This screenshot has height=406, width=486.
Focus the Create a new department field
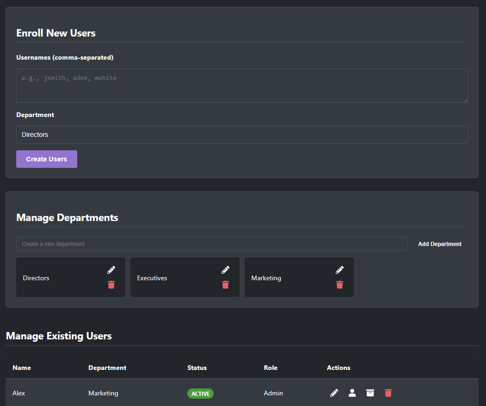click(x=212, y=244)
